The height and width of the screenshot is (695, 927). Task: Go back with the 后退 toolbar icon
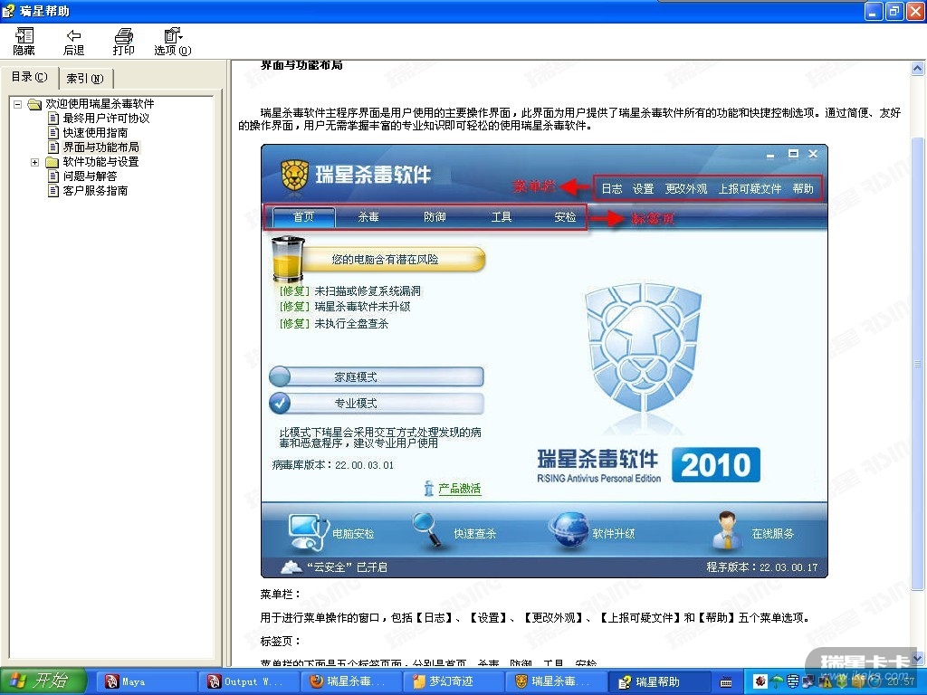tap(73, 42)
